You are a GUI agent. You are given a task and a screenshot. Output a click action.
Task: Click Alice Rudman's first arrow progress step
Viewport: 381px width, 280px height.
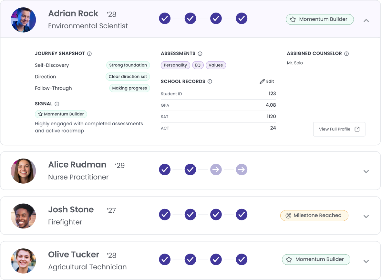tap(216, 169)
